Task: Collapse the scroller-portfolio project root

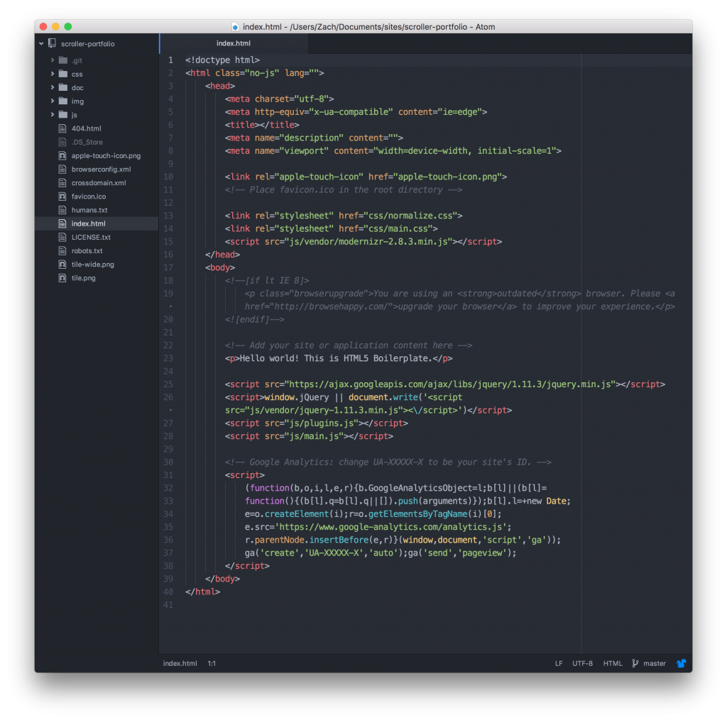Action: [41, 43]
